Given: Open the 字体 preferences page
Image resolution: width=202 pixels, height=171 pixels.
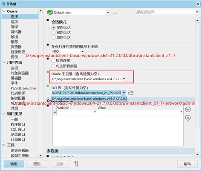Looking at the screenshot, I should [x=14, y=83].
